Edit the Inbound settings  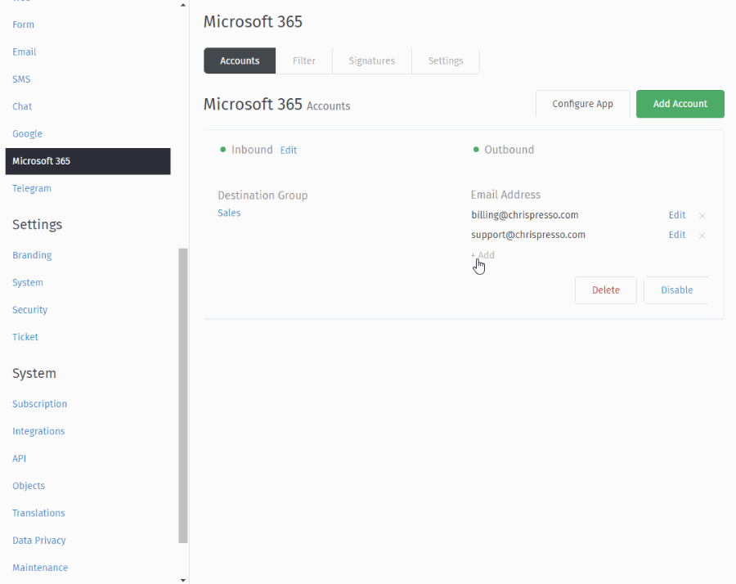click(288, 150)
